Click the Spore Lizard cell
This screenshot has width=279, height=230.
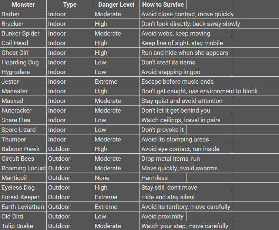23,130
